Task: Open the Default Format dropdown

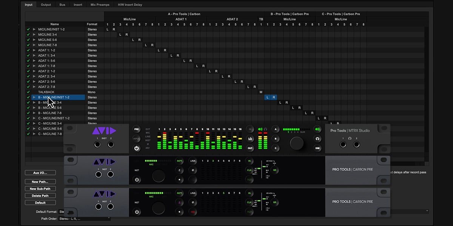Action: click(61, 212)
